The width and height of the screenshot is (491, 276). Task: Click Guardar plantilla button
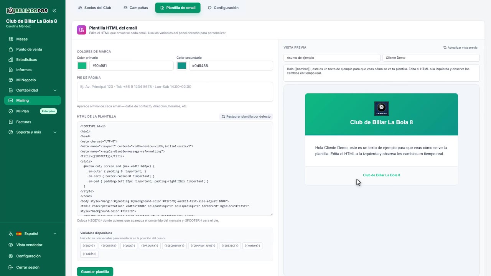point(95,272)
